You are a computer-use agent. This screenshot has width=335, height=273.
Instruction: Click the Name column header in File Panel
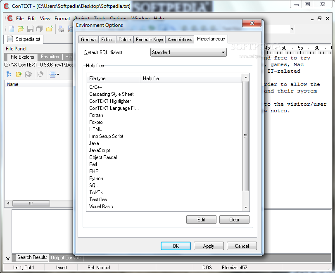tap(39, 84)
